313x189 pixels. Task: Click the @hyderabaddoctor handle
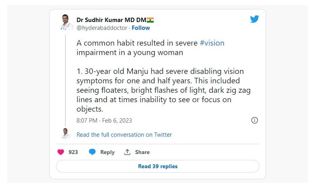[x=102, y=28]
